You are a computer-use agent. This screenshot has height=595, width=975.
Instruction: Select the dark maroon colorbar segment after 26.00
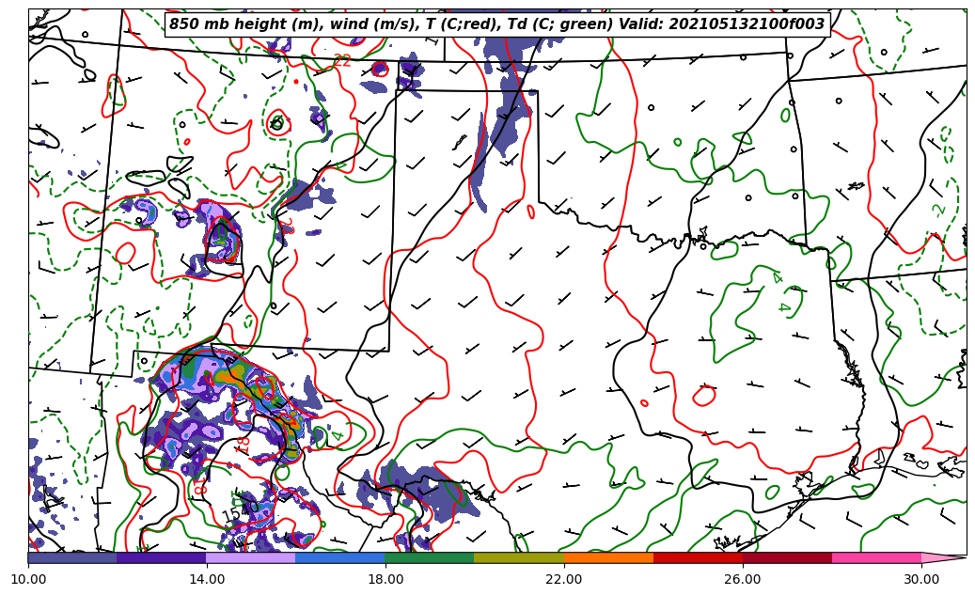tap(787, 557)
